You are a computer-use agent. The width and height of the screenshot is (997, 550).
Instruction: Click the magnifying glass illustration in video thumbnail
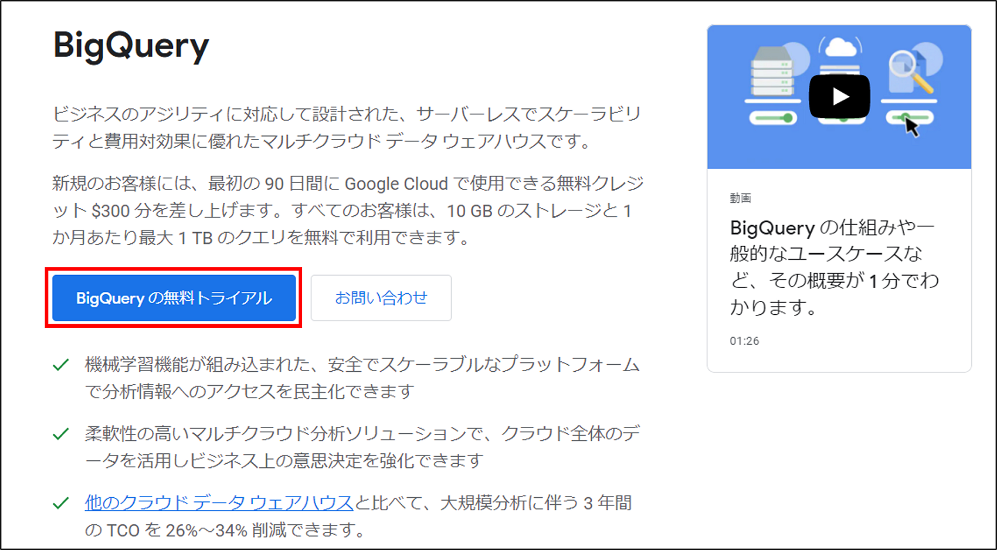[x=910, y=71]
